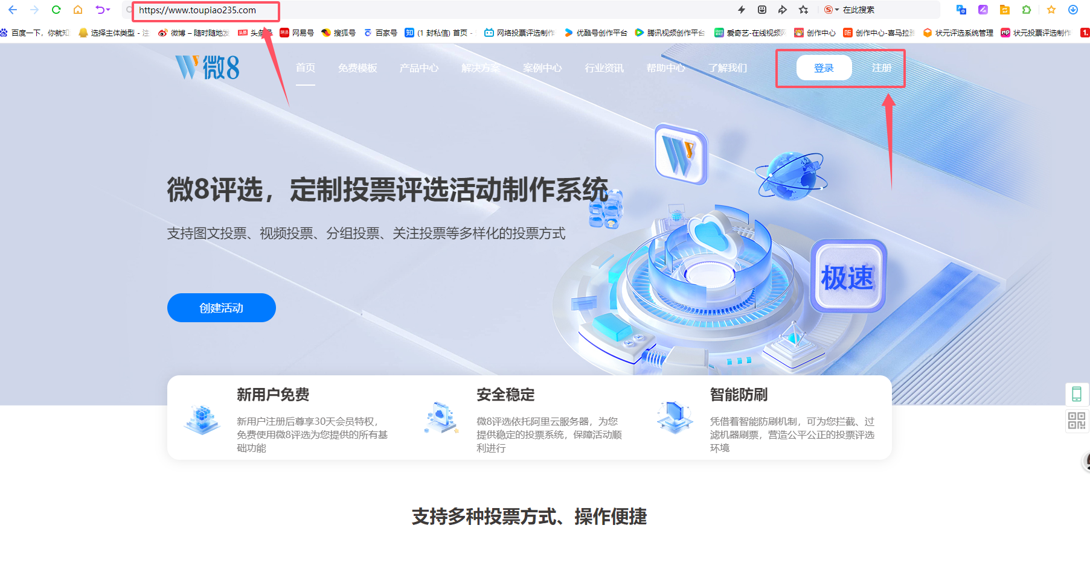
Task: Click the 新用户免费 cube icon
Action: [202, 419]
